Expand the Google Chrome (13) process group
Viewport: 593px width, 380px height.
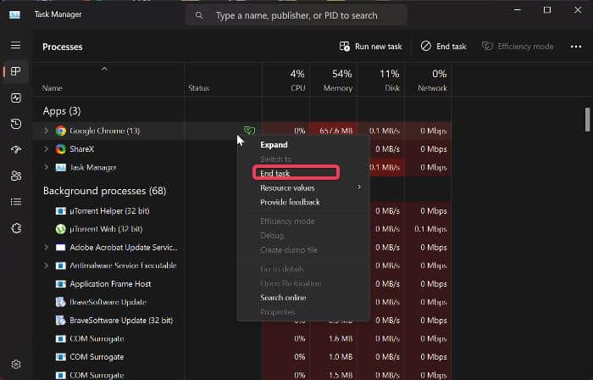[x=46, y=131]
